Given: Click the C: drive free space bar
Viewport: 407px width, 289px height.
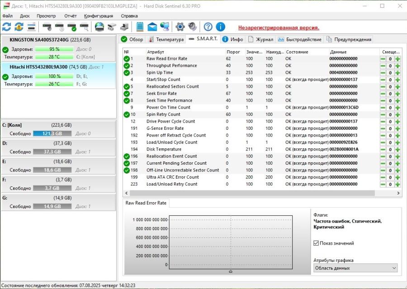Looking at the screenshot, I should tap(52, 134).
